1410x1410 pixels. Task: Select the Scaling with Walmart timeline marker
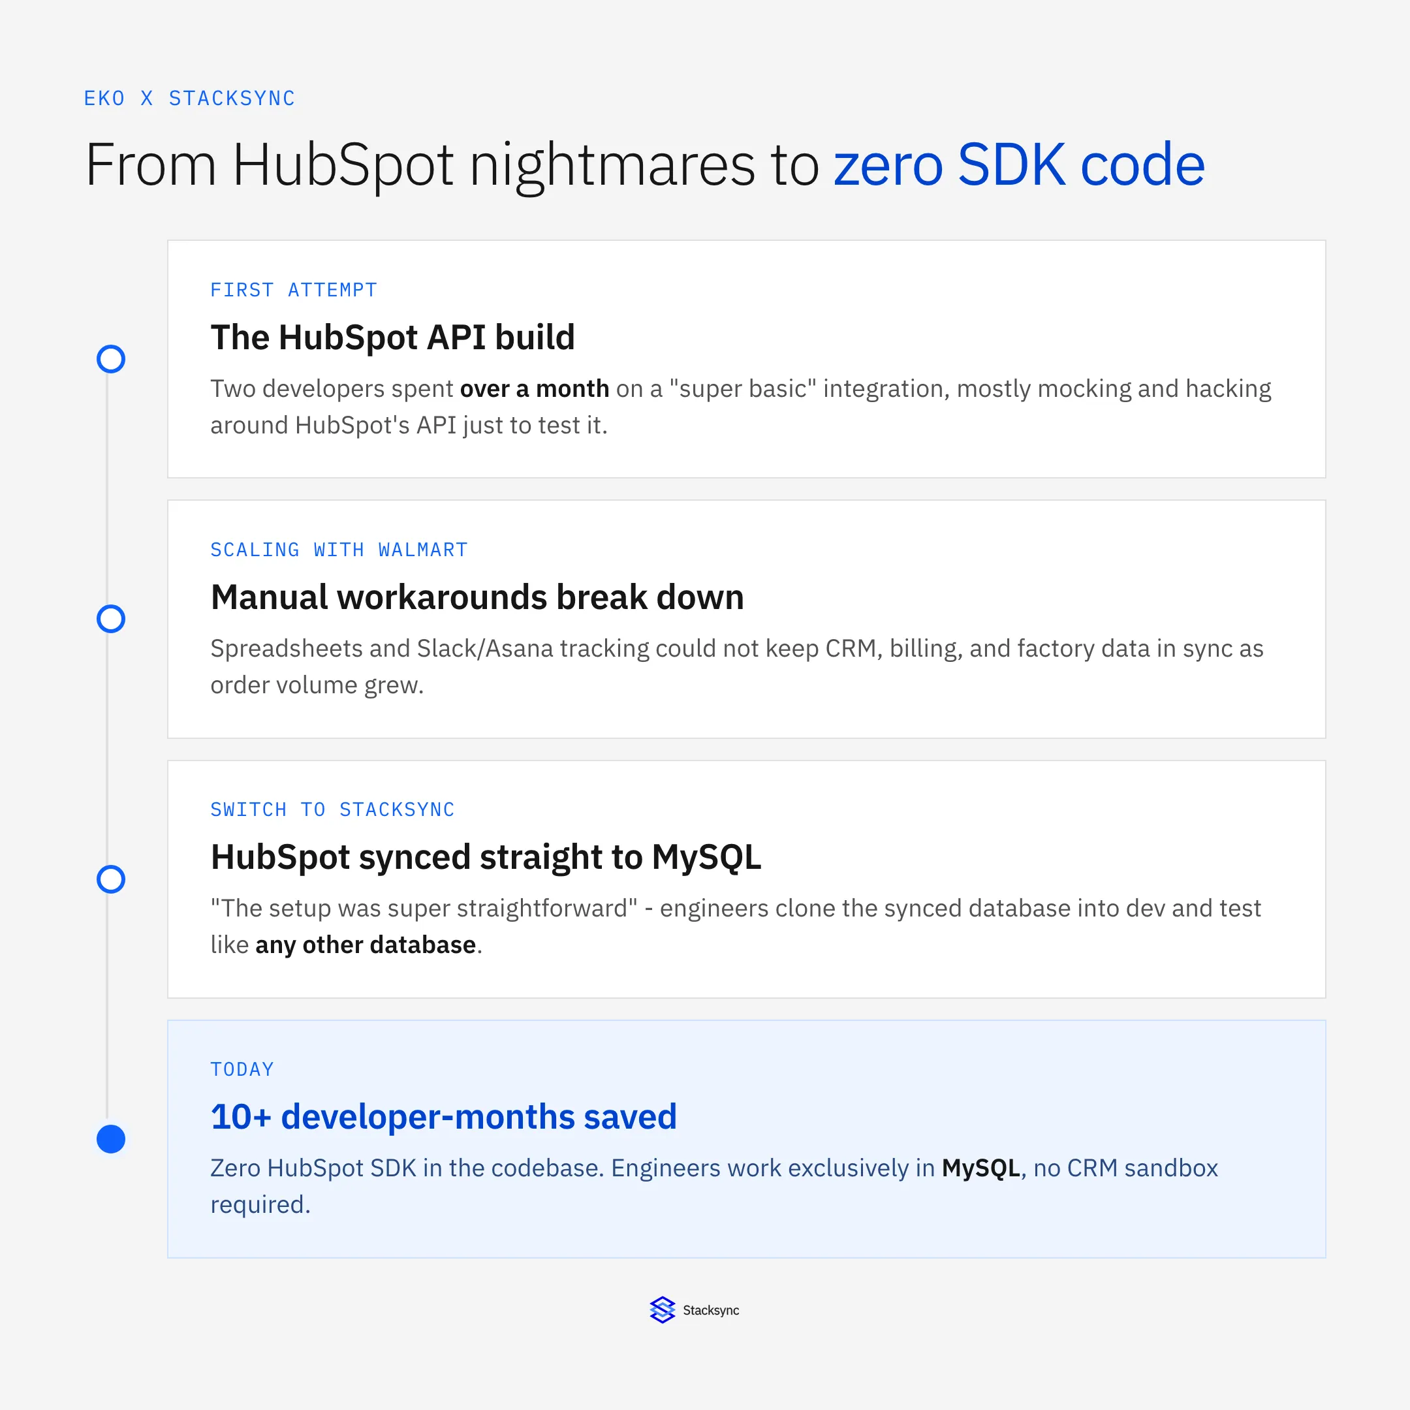click(111, 619)
